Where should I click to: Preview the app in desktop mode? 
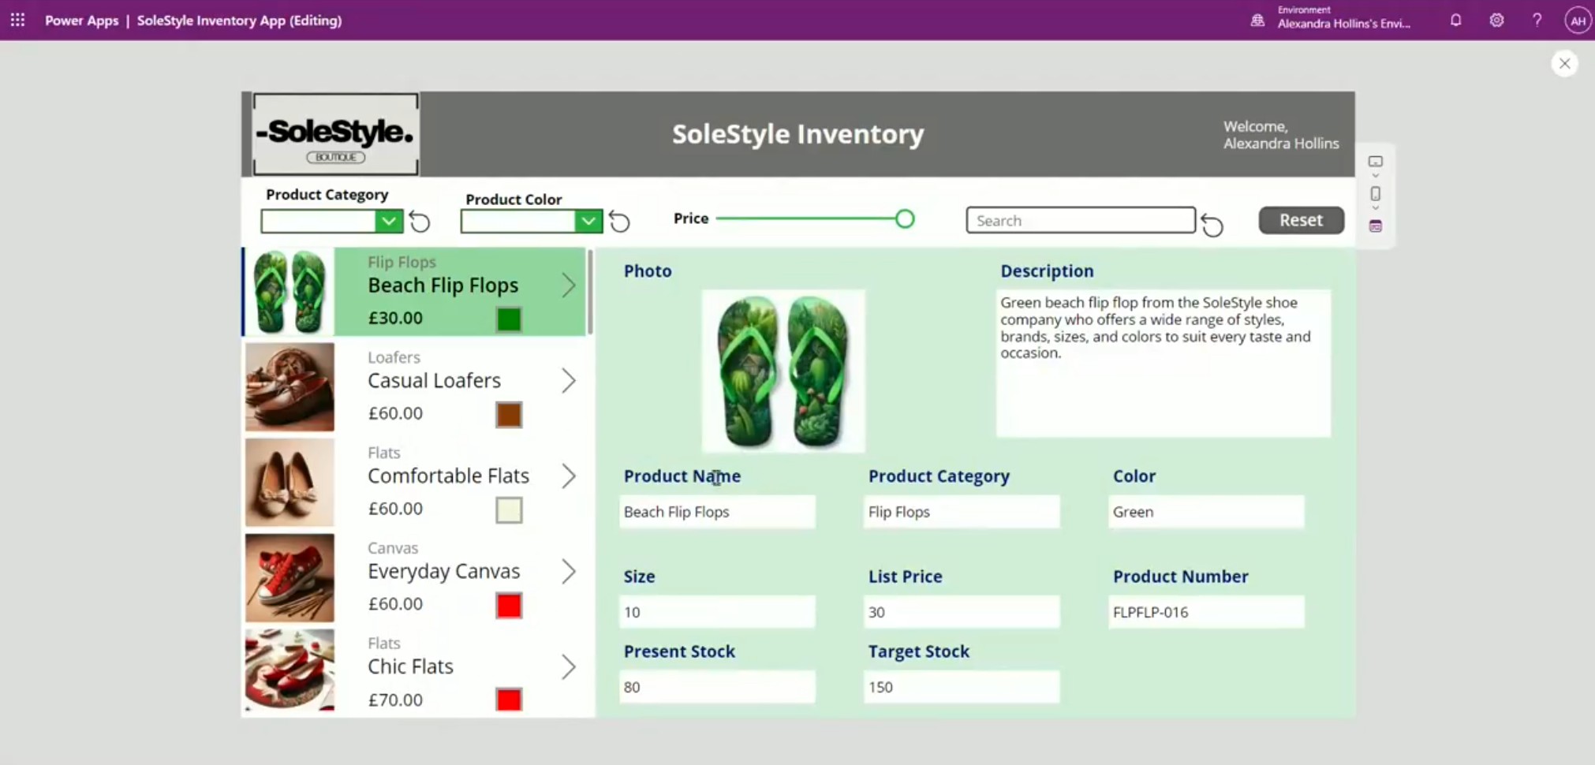1376,161
